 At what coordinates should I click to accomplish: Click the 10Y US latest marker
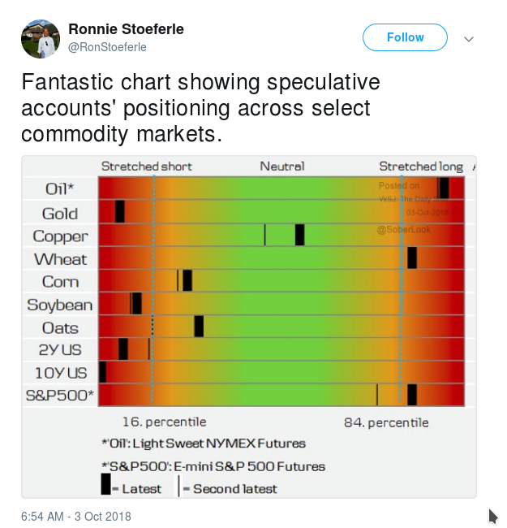102,372
